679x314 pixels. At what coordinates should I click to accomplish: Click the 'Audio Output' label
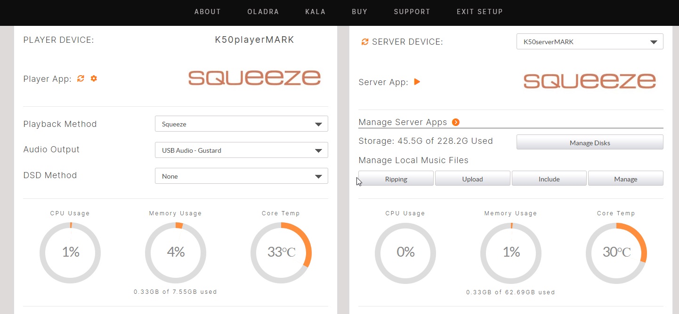[x=51, y=149]
